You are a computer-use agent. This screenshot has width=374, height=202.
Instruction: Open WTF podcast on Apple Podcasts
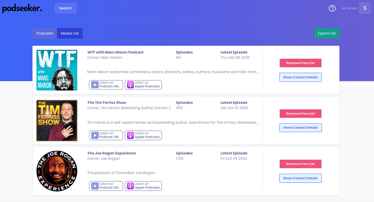143,85
